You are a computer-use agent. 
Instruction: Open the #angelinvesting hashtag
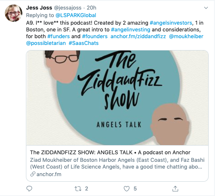coord(130,30)
